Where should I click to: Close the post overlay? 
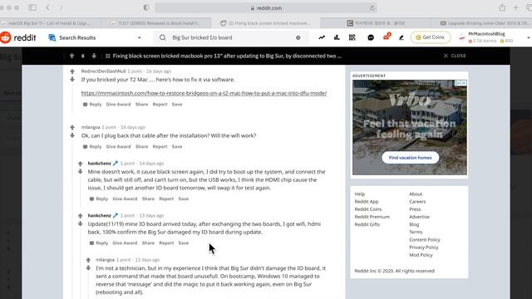pos(455,56)
